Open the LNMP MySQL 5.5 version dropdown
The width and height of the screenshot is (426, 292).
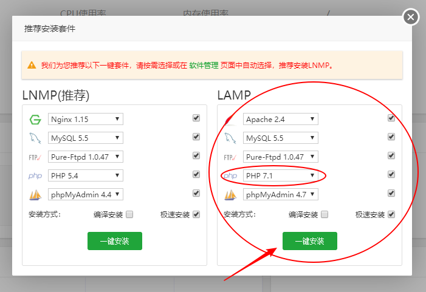pos(86,138)
